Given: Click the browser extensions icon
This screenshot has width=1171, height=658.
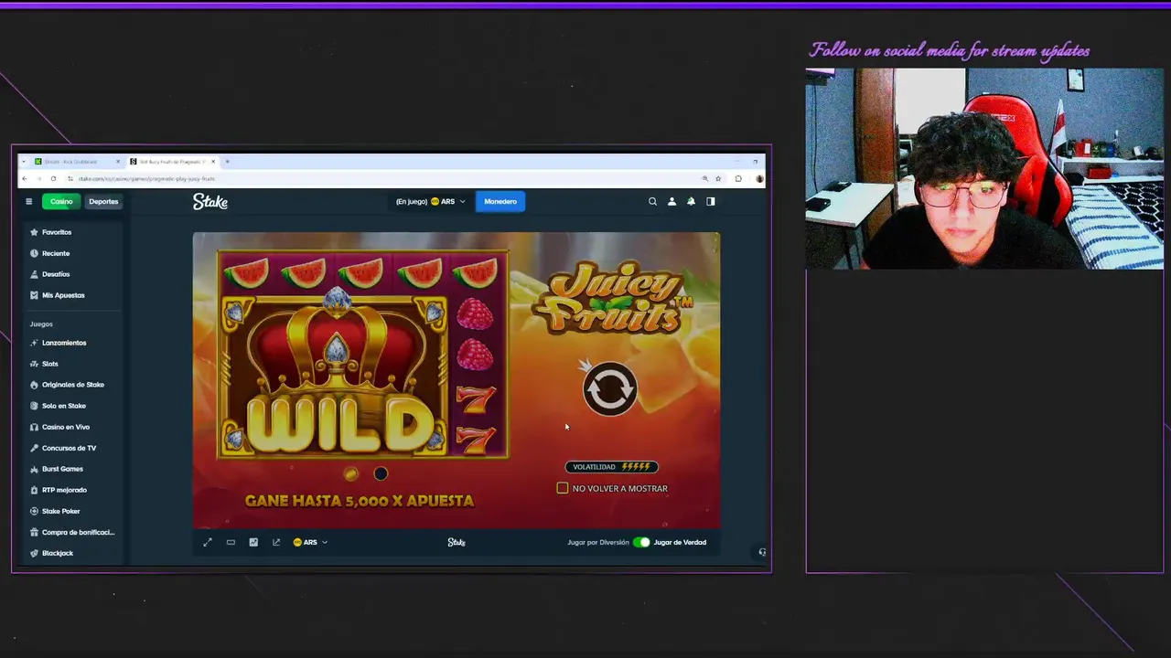Looking at the screenshot, I should coord(738,179).
